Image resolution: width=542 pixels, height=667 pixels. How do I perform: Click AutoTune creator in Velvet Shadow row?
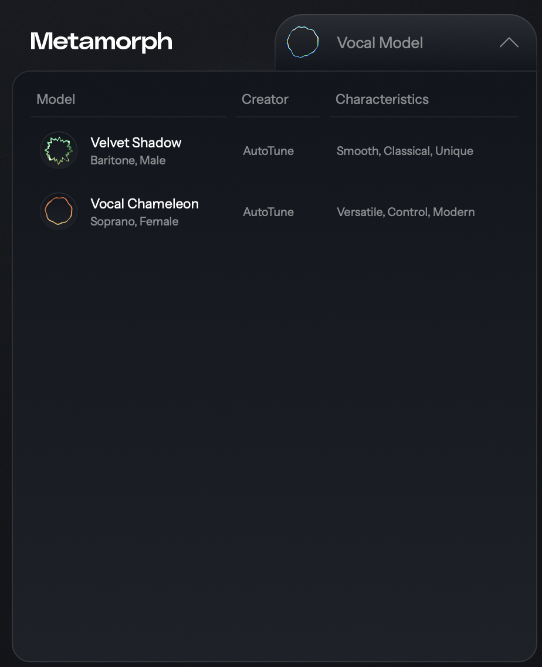click(269, 151)
